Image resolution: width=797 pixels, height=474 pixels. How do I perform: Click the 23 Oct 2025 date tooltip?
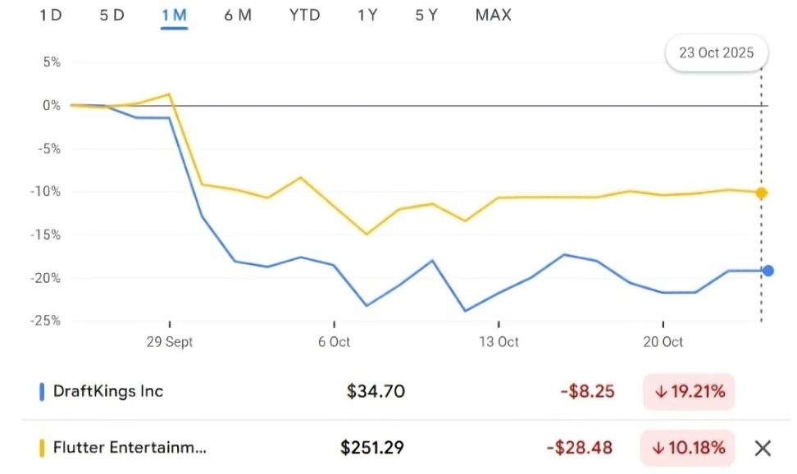click(x=717, y=53)
